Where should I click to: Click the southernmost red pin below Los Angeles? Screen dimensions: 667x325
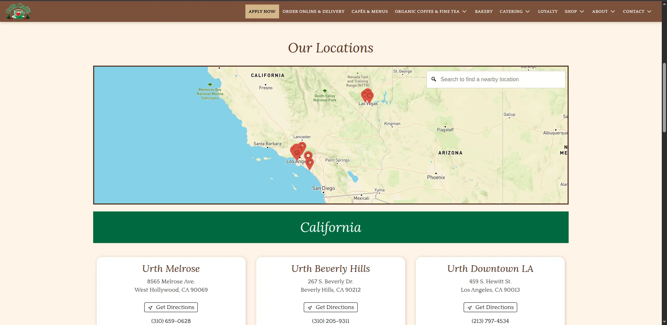tap(310, 163)
